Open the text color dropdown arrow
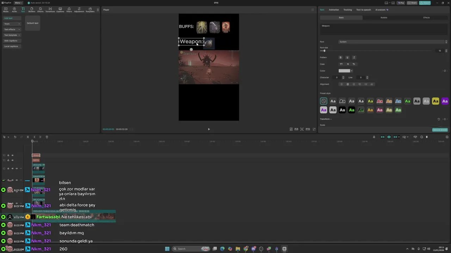Image resolution: width=451 pixels, height=253 pixels. pyautogui.click(x=351, y=71)
